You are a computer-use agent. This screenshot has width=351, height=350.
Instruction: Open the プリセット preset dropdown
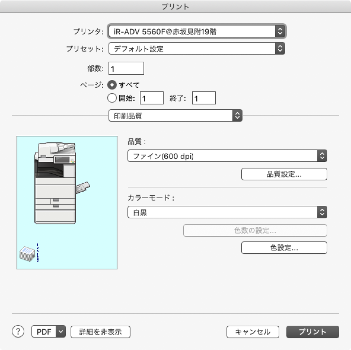click(197, 49)
